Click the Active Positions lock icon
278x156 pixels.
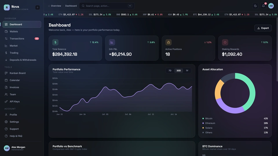tap(169, 42)
